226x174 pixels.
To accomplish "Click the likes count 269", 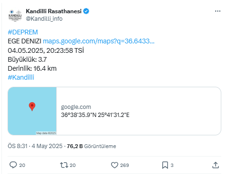I will coord(125,165).
